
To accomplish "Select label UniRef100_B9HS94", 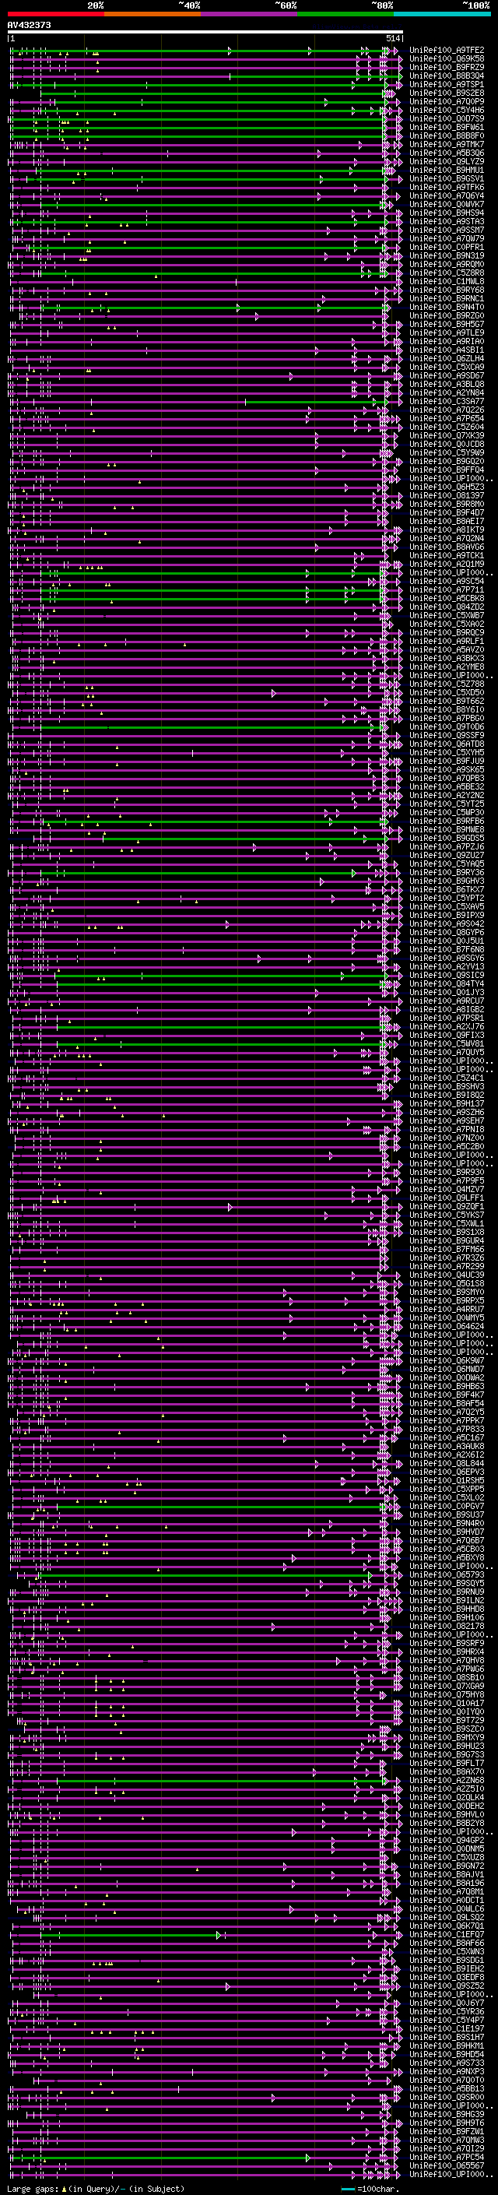I will click(447, 213).
